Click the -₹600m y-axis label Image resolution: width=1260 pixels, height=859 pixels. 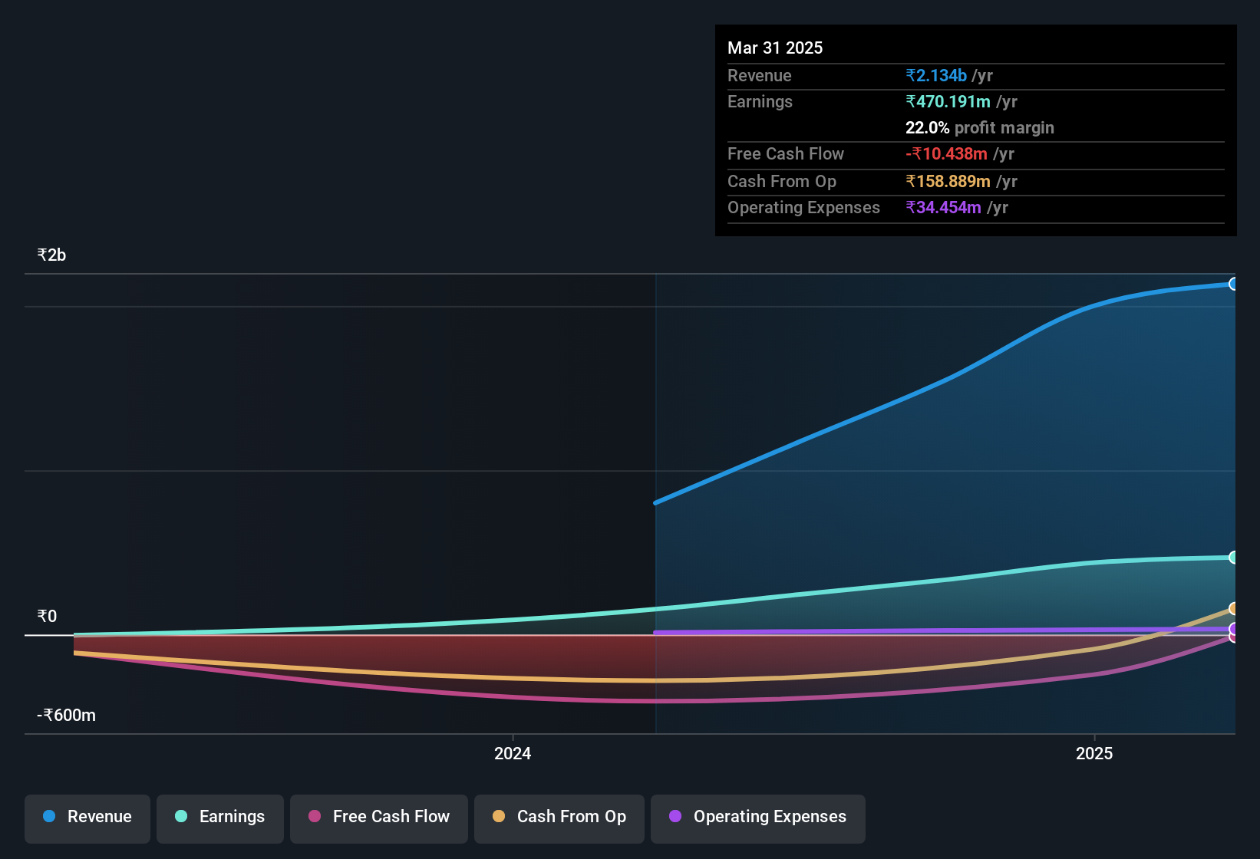67,716
